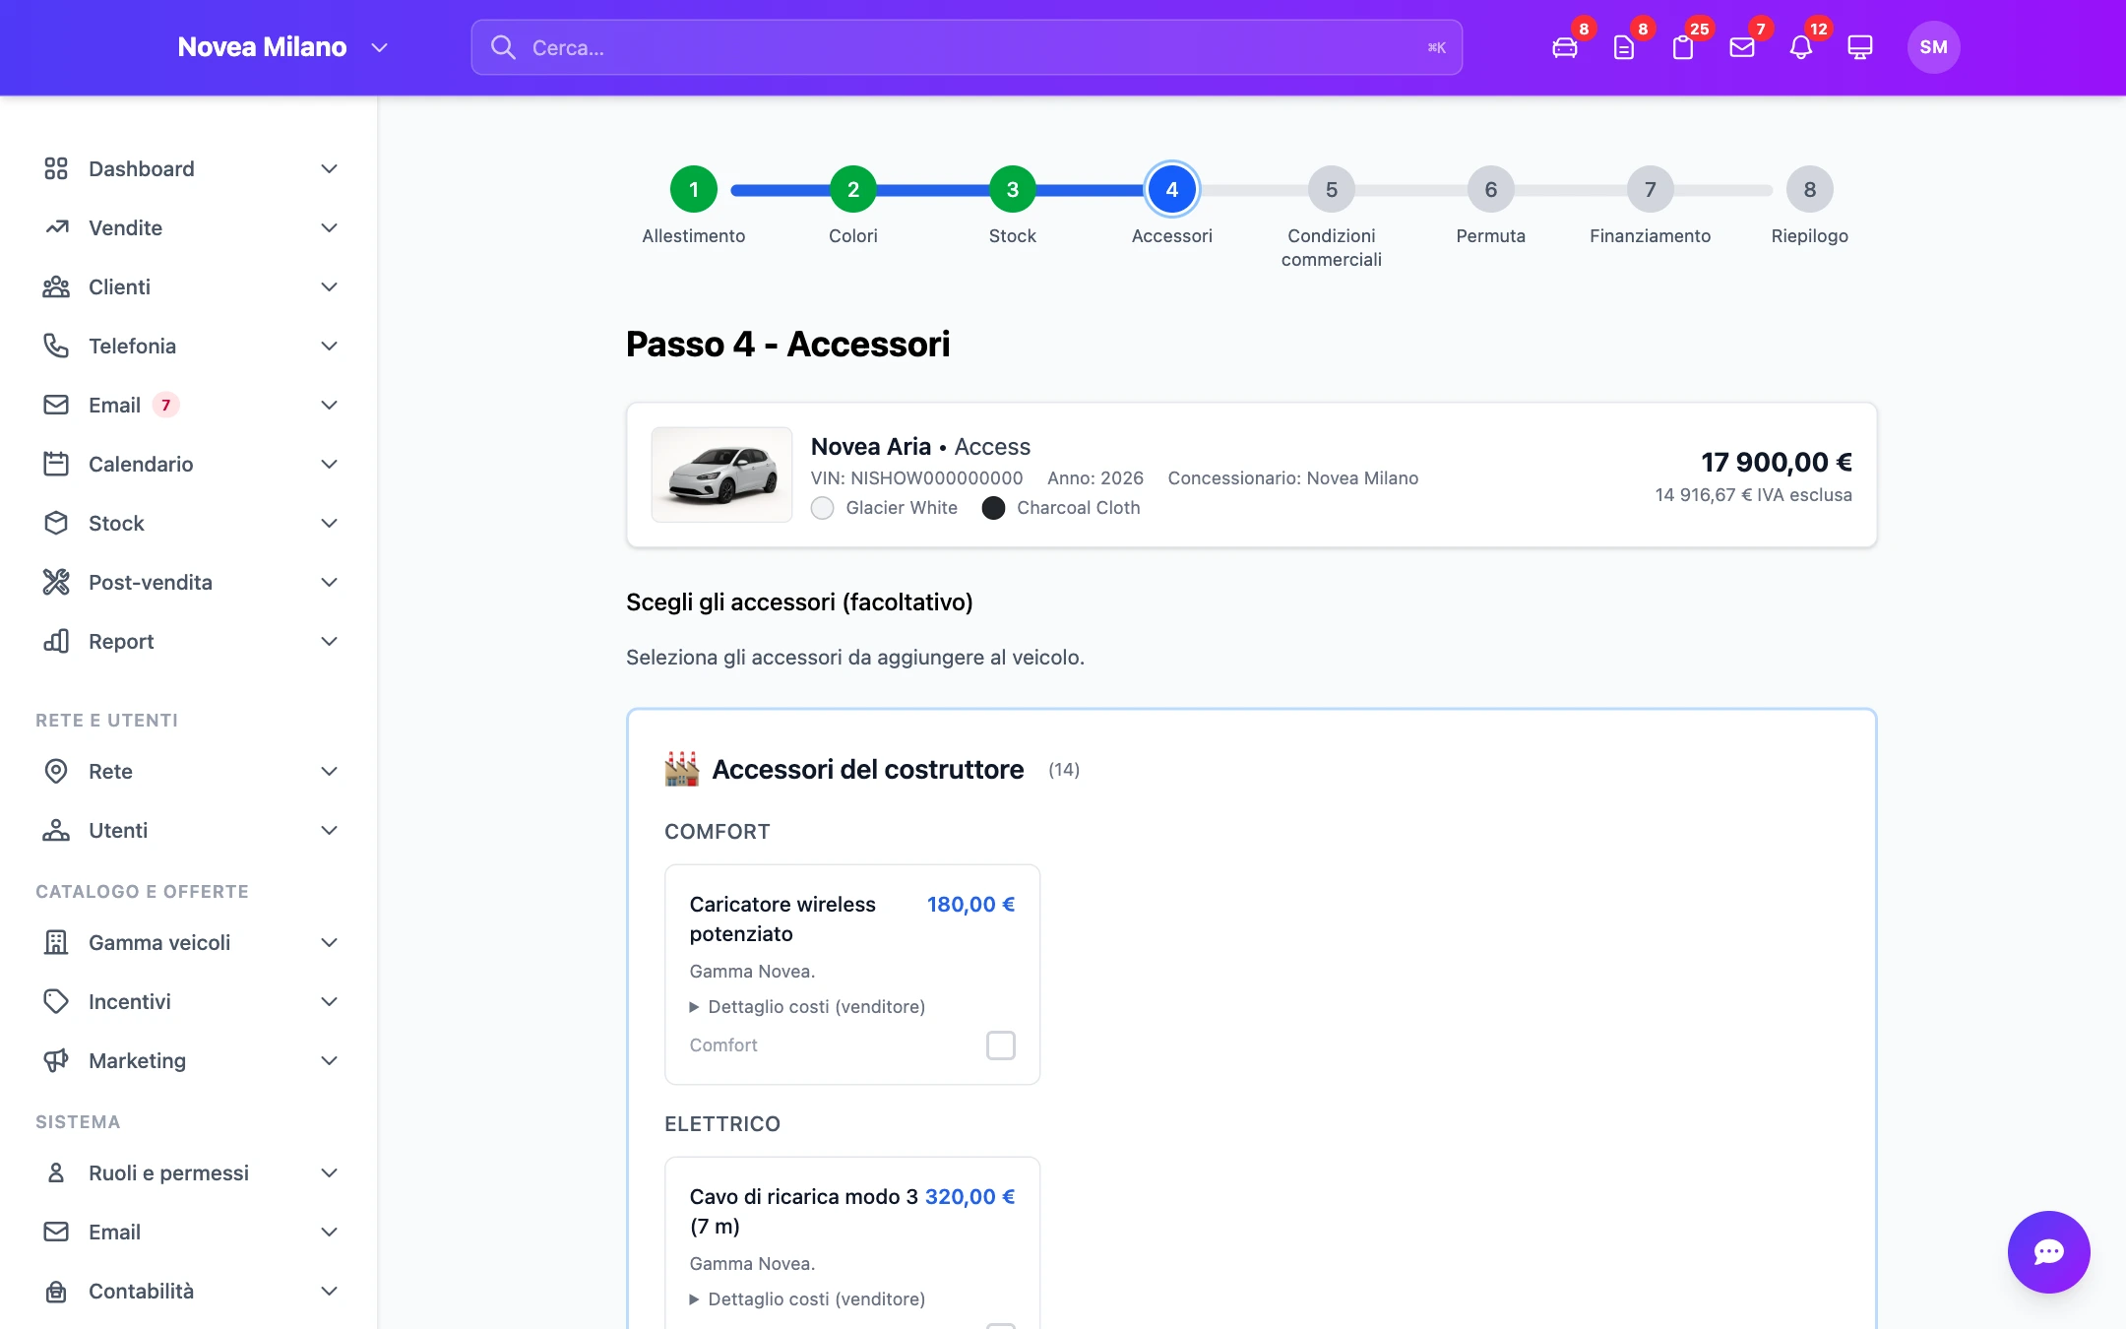Screen dimensions: 2126x1329
Task: Click the Novea Aria car thumbnail
Action: (721, 475)
